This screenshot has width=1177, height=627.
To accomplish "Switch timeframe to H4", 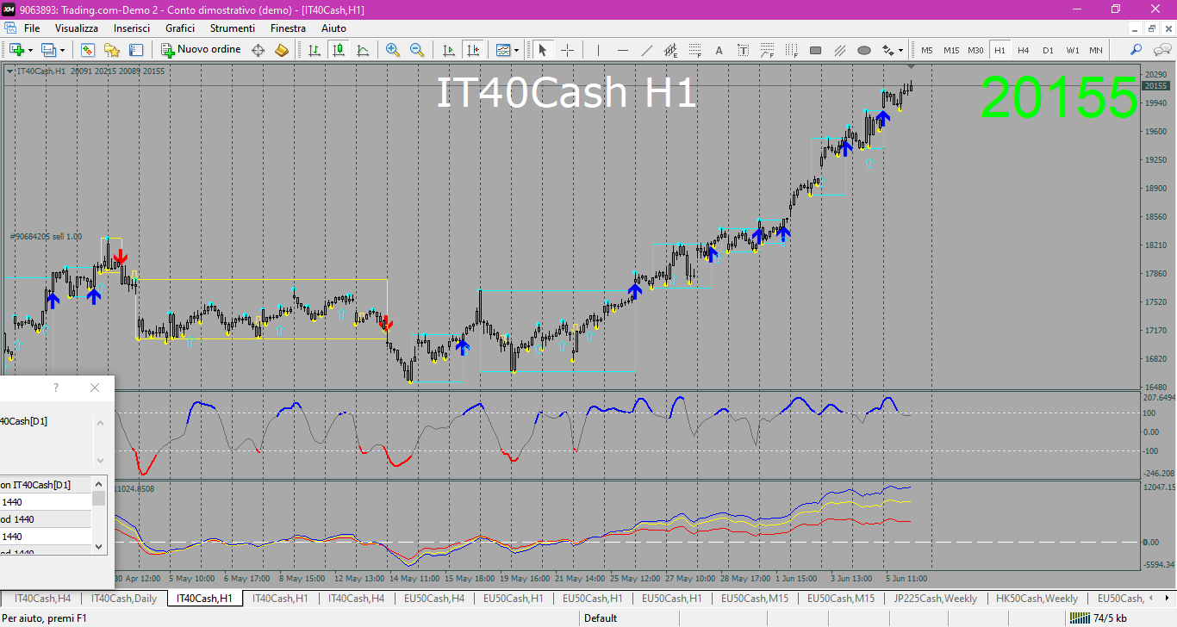I will (1024, 50).
